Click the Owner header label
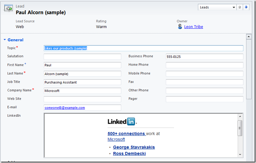The width and height of the screenshot is (256, 163). [x=182, y=21]
